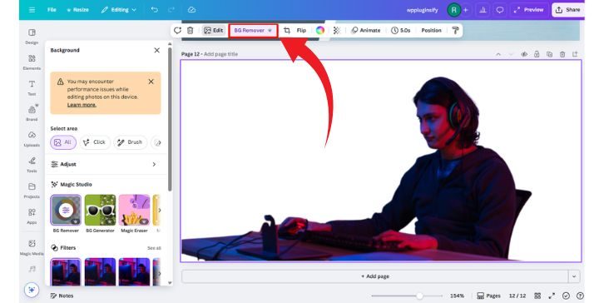This screenshot has height=303, width=604.
Task: Apply the first filter thumbnail
Action: pyautogui.click(x=66, y=272)
